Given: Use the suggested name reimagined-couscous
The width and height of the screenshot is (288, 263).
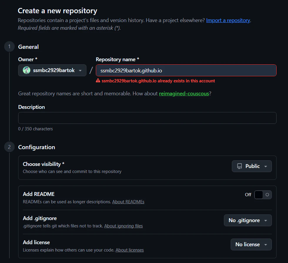Looking at the screenshot, I should 184,94.
